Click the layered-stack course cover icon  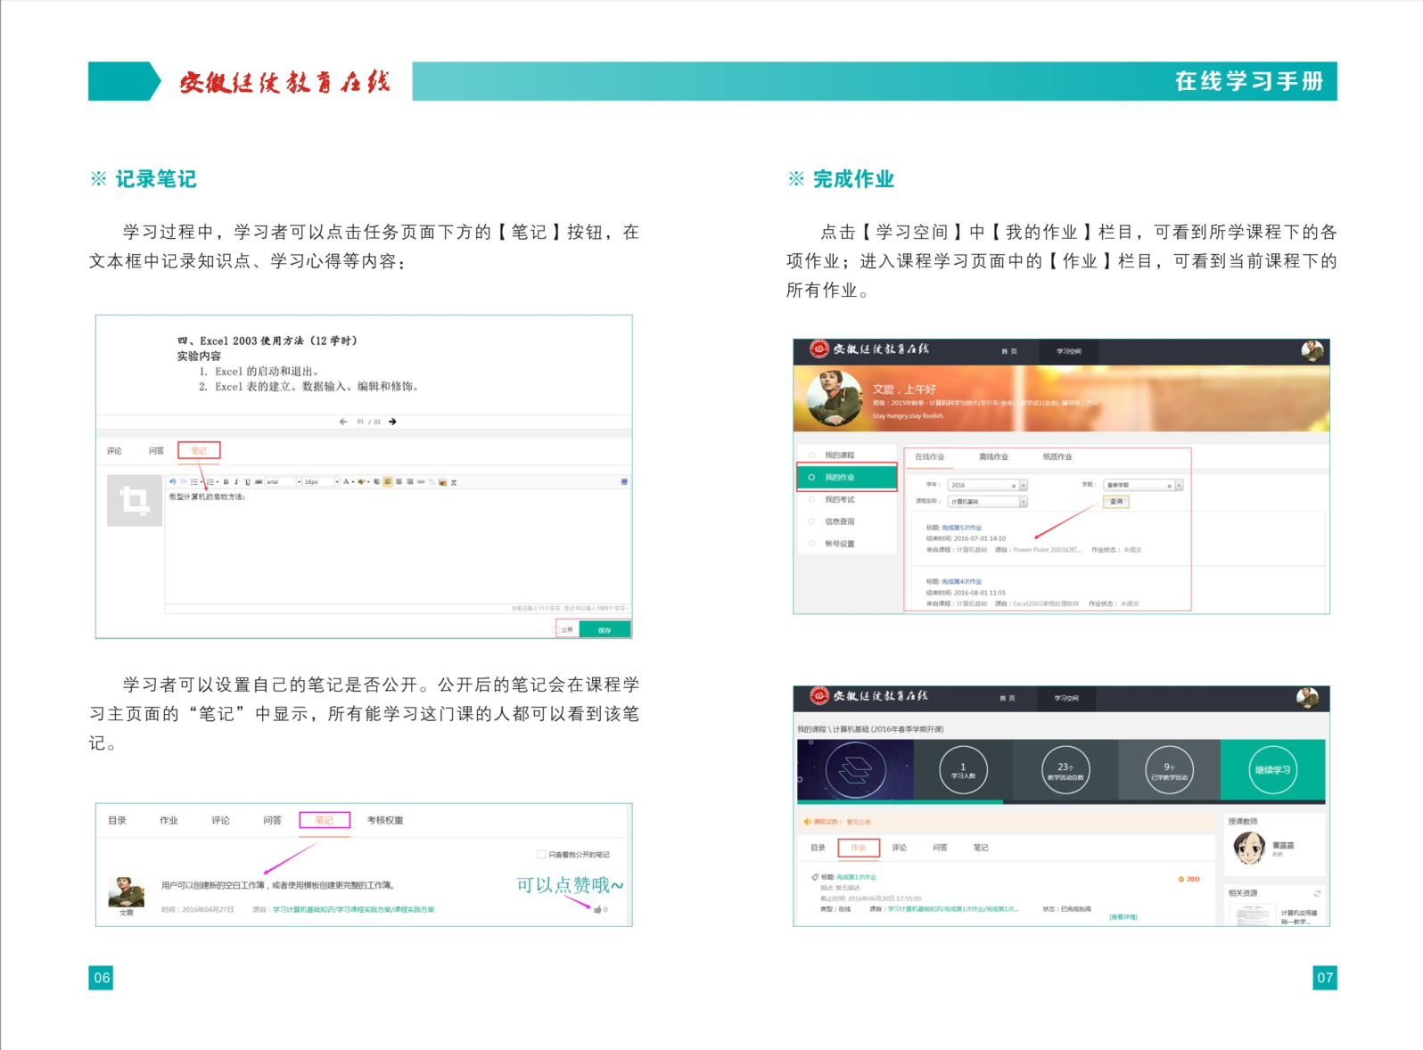[855, 769]
